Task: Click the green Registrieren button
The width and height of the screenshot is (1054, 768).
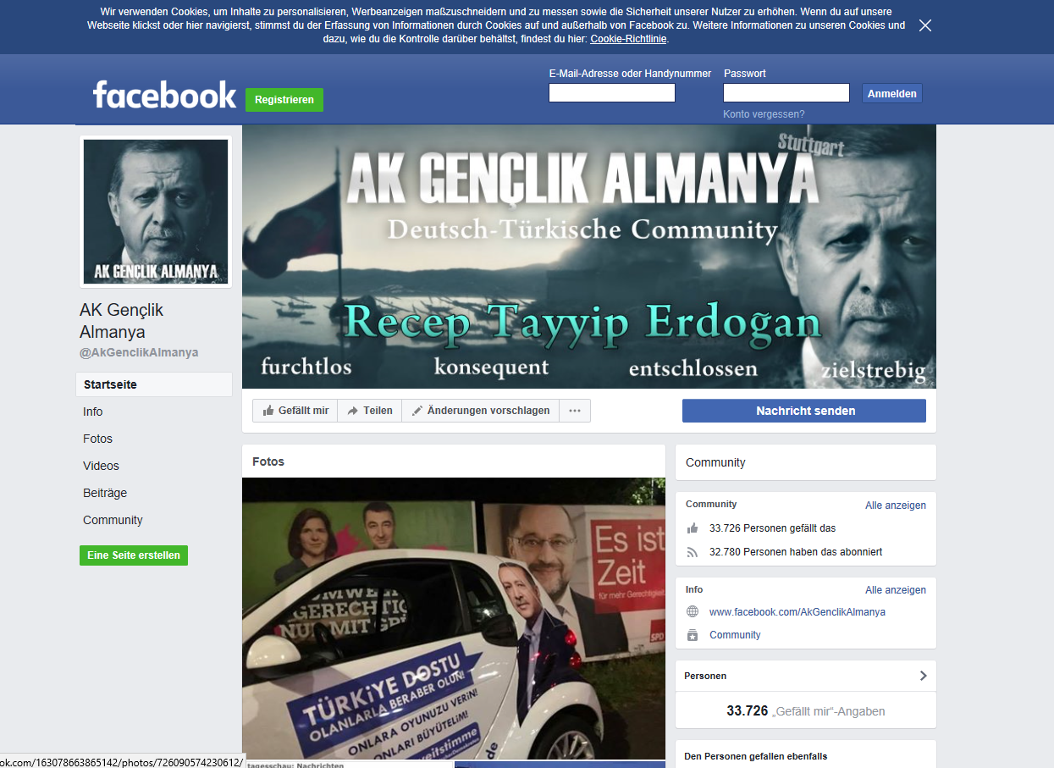Action: point(284,100)
